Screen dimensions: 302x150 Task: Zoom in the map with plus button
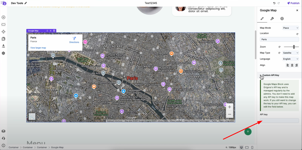coord(230,107)
